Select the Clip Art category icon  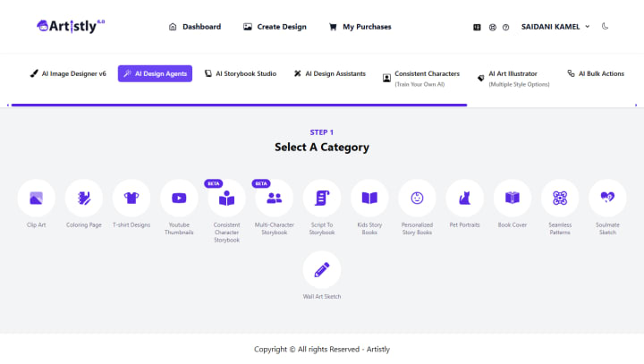tap(36, 198)
